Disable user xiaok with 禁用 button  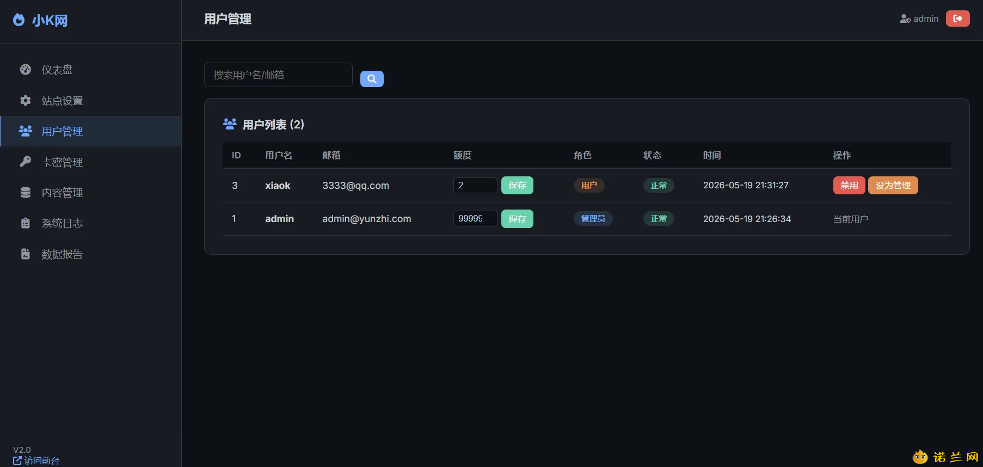click(849, 185)
